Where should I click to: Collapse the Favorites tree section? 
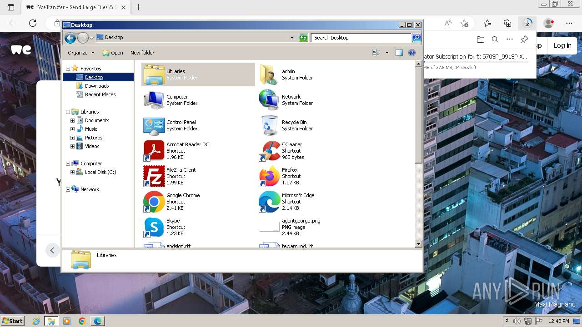coord(68,69)
